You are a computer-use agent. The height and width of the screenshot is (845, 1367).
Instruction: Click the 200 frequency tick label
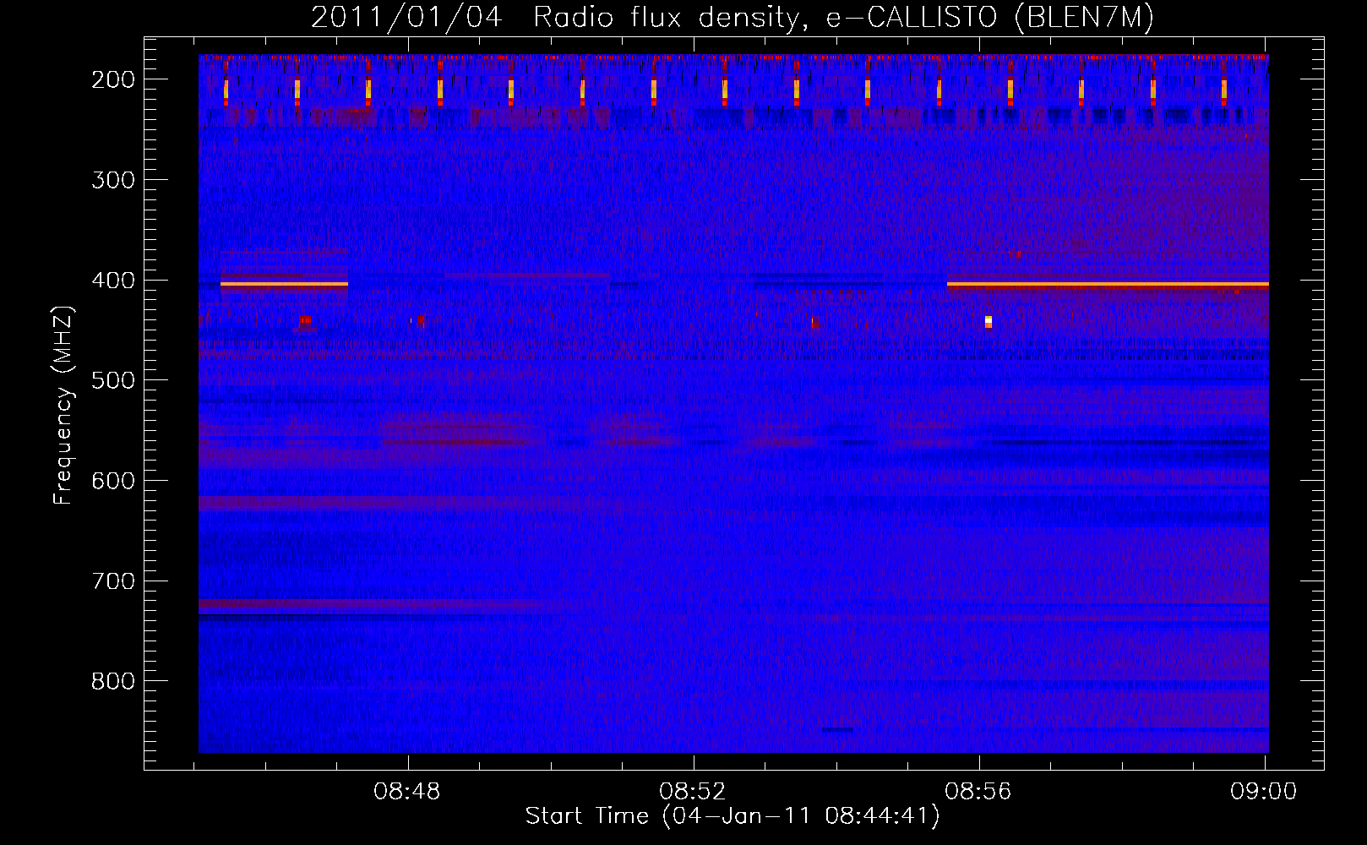click(112, 79)
